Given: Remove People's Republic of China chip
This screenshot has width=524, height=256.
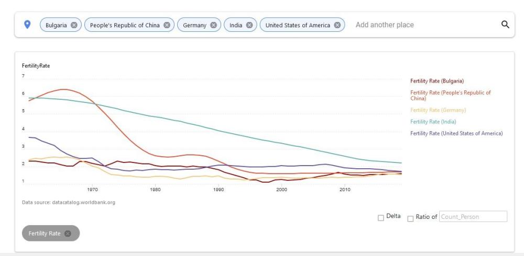Looking at the screenshot, I should click(167, 25).
